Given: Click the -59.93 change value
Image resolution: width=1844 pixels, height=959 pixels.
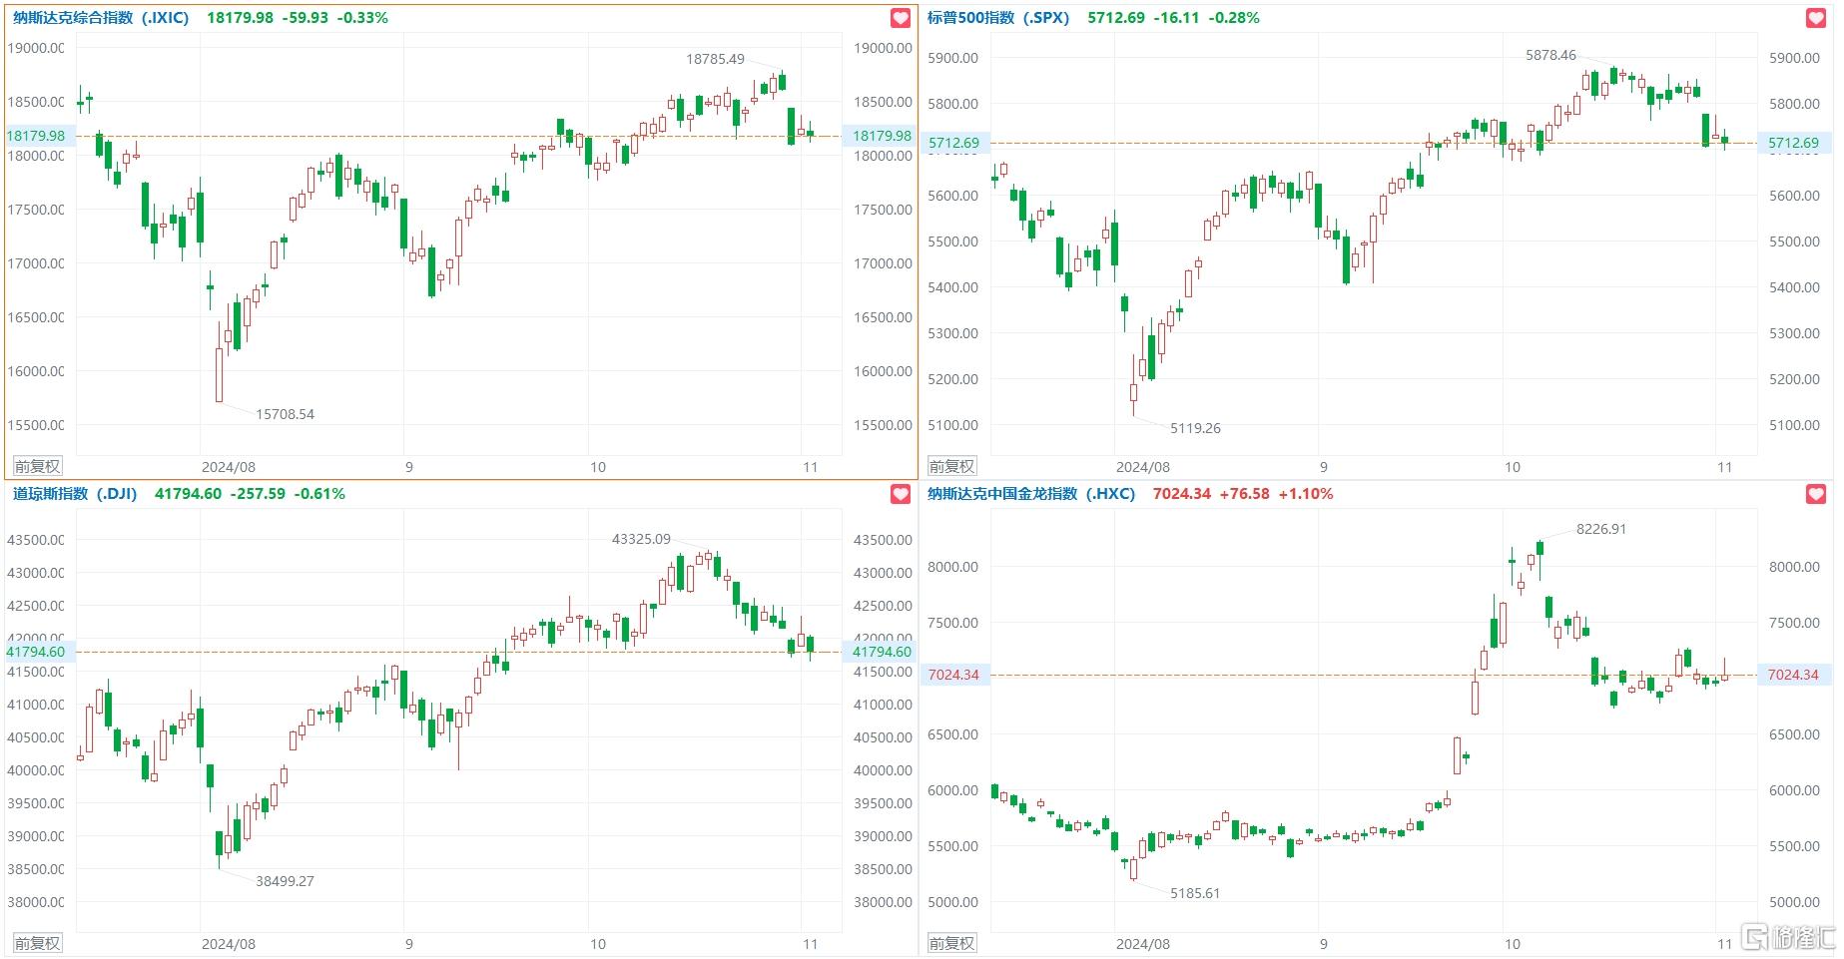Looking at the screenshot, I should (x=305, y=18).
